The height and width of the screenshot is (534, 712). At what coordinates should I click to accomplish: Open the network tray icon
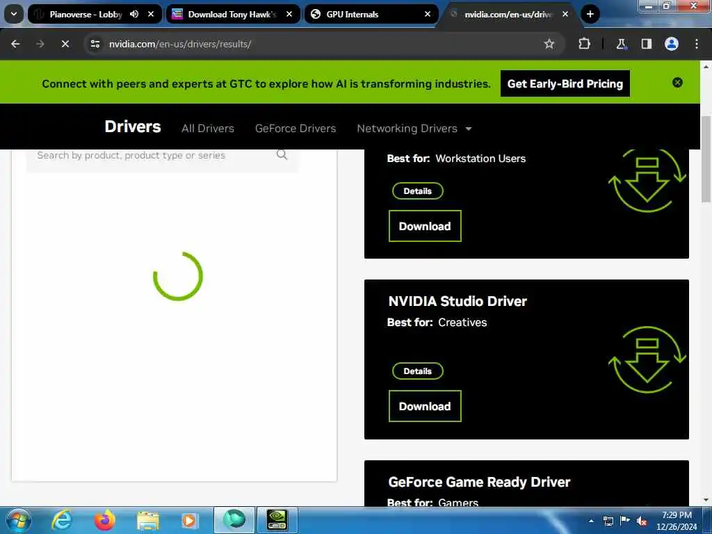click(608, 521)
